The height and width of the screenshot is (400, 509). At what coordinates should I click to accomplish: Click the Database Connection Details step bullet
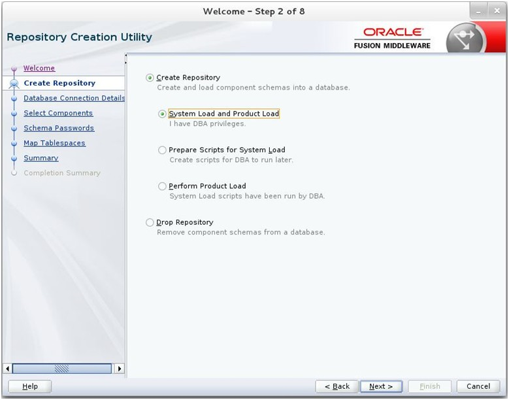[14, 99]
